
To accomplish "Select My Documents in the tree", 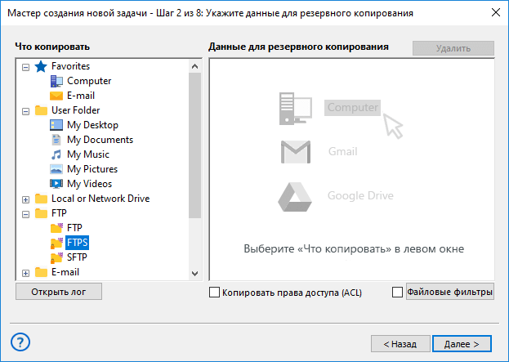I will pyautogui.click(x=100, y=140).
